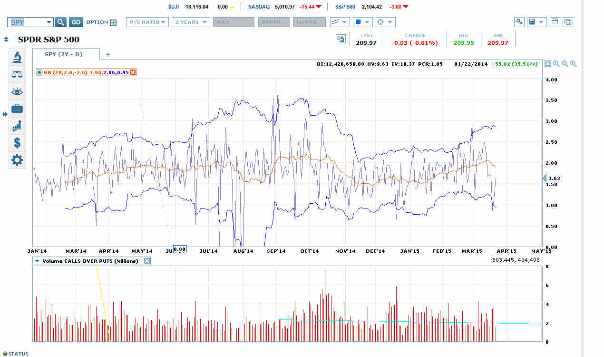Collapse header with double up arrow
The height and width of the screenshot is (357, 604).
[x=7, y=40]
